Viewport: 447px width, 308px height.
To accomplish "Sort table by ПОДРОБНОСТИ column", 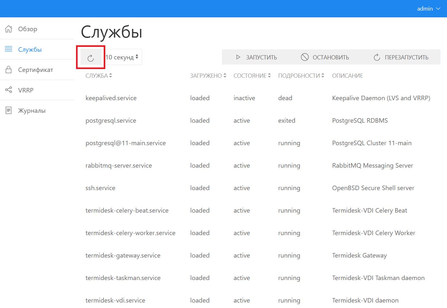I will point(301,76).
